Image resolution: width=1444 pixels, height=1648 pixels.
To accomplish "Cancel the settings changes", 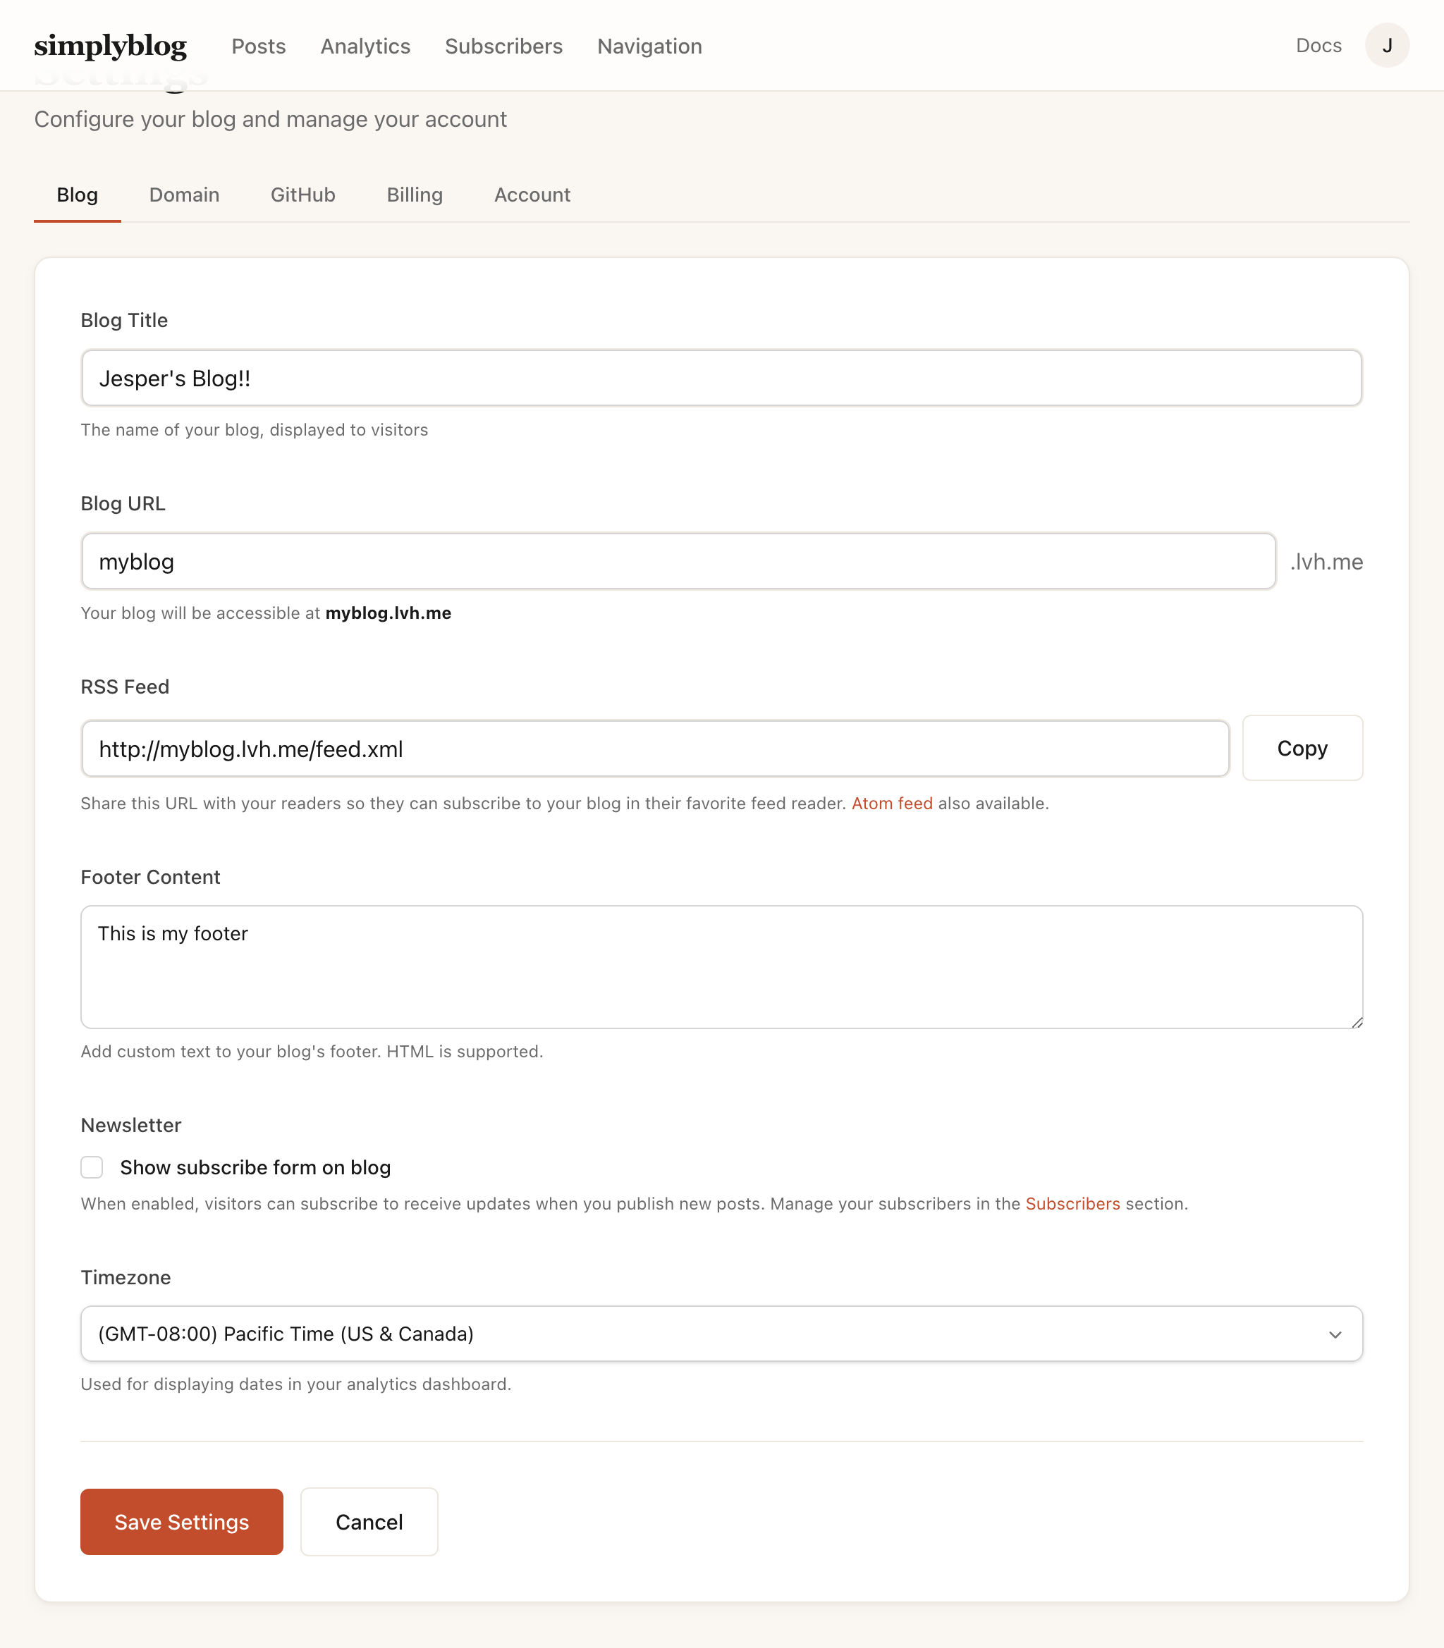I will point(368,1522).
